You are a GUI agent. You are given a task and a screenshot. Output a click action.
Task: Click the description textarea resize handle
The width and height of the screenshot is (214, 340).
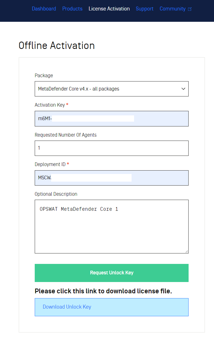click(x=186, y=251)
